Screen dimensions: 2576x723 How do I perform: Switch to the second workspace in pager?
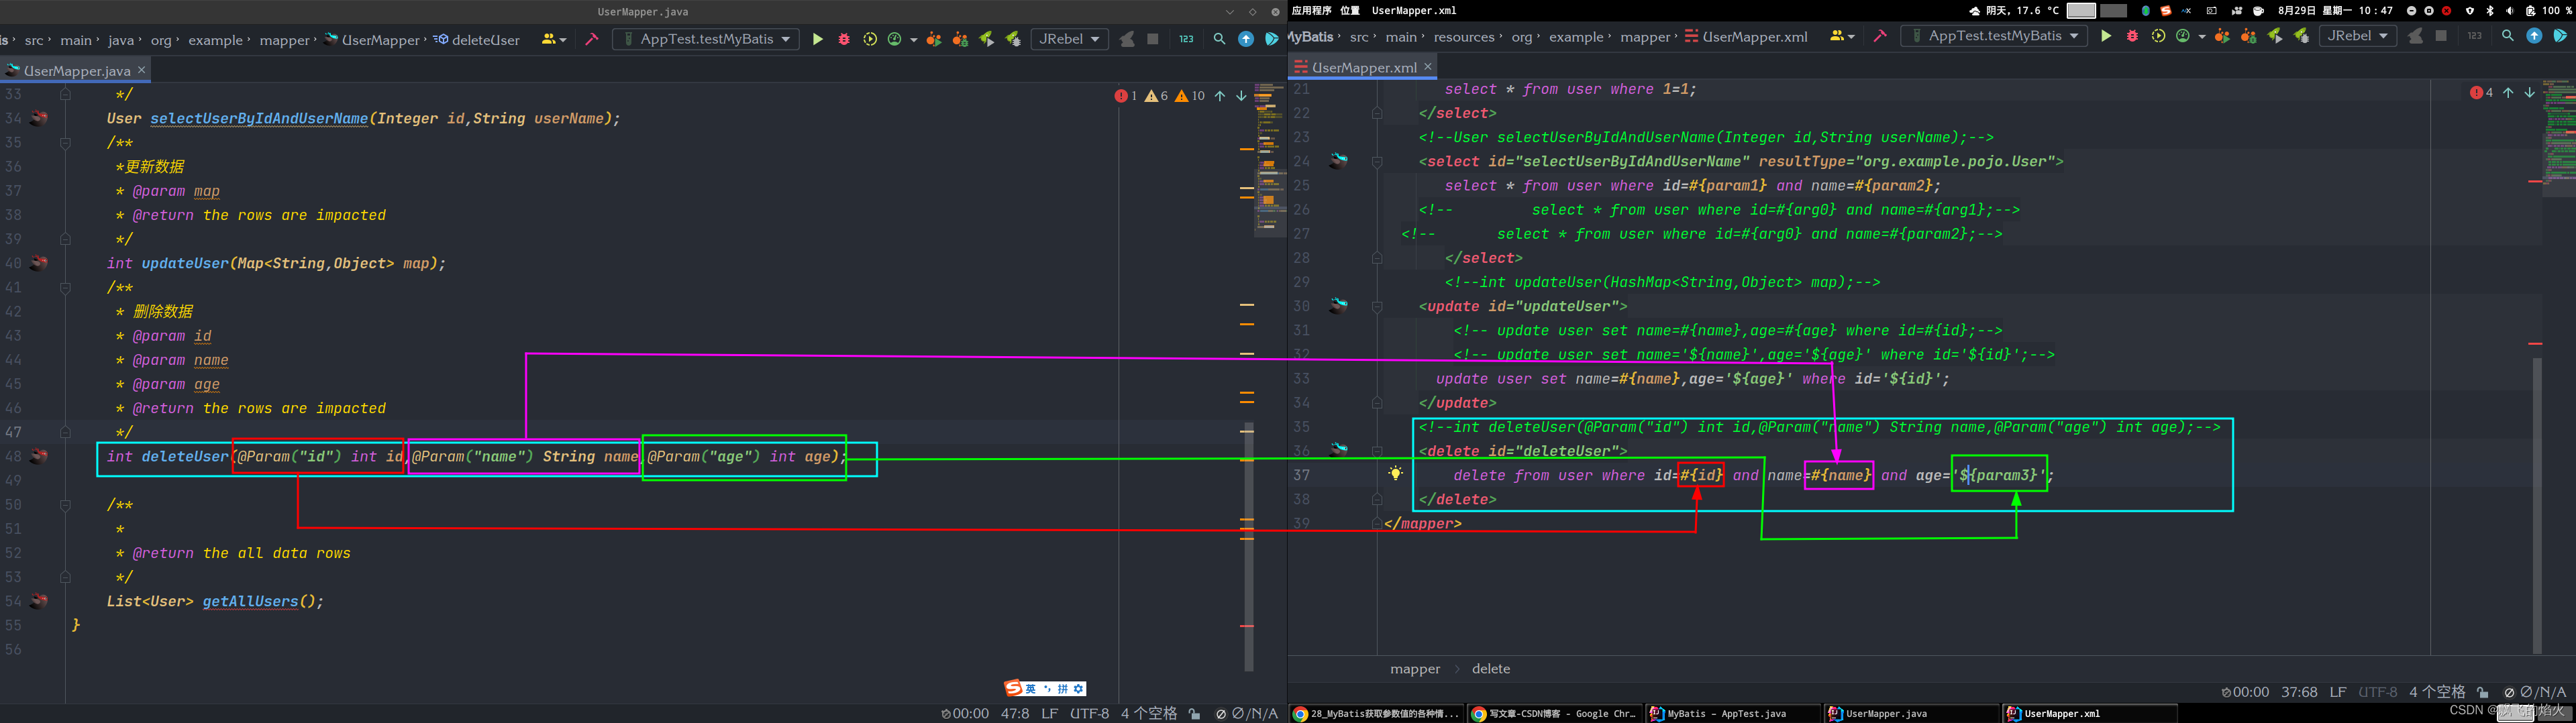coord(2114,11)
